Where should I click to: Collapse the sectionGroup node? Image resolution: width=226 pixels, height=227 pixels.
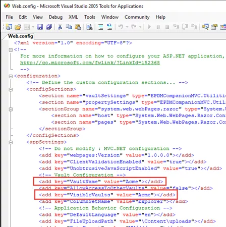(x=11, y=109)
